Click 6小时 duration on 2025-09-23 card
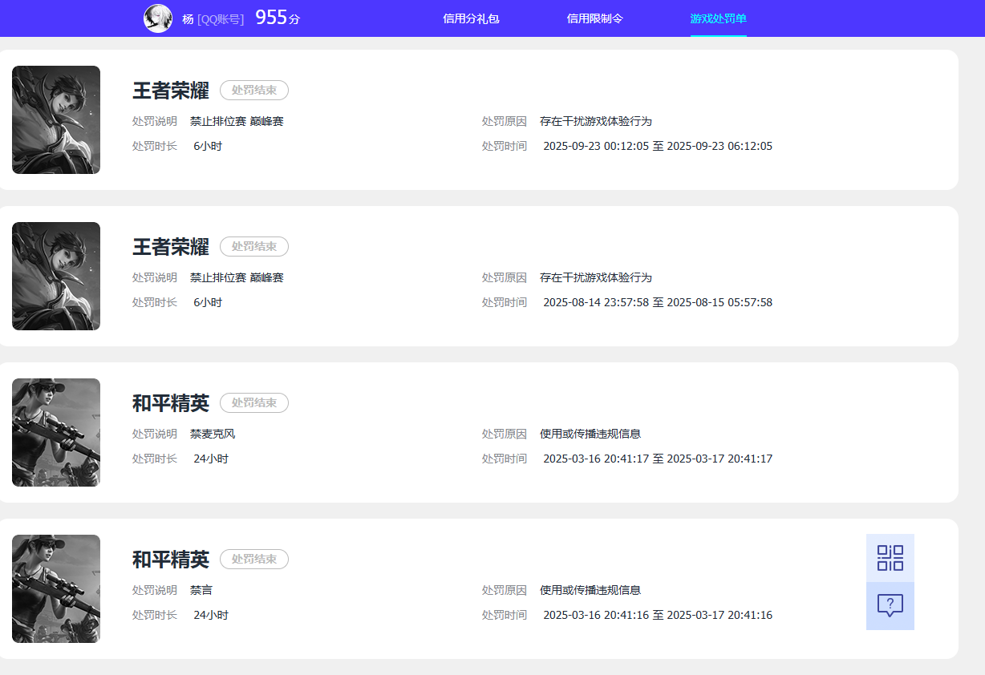Screen dimensions: 985x675 [x=208, y=146]
